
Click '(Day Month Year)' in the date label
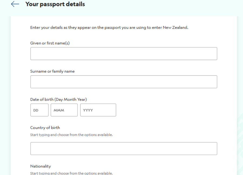point(71,99)
